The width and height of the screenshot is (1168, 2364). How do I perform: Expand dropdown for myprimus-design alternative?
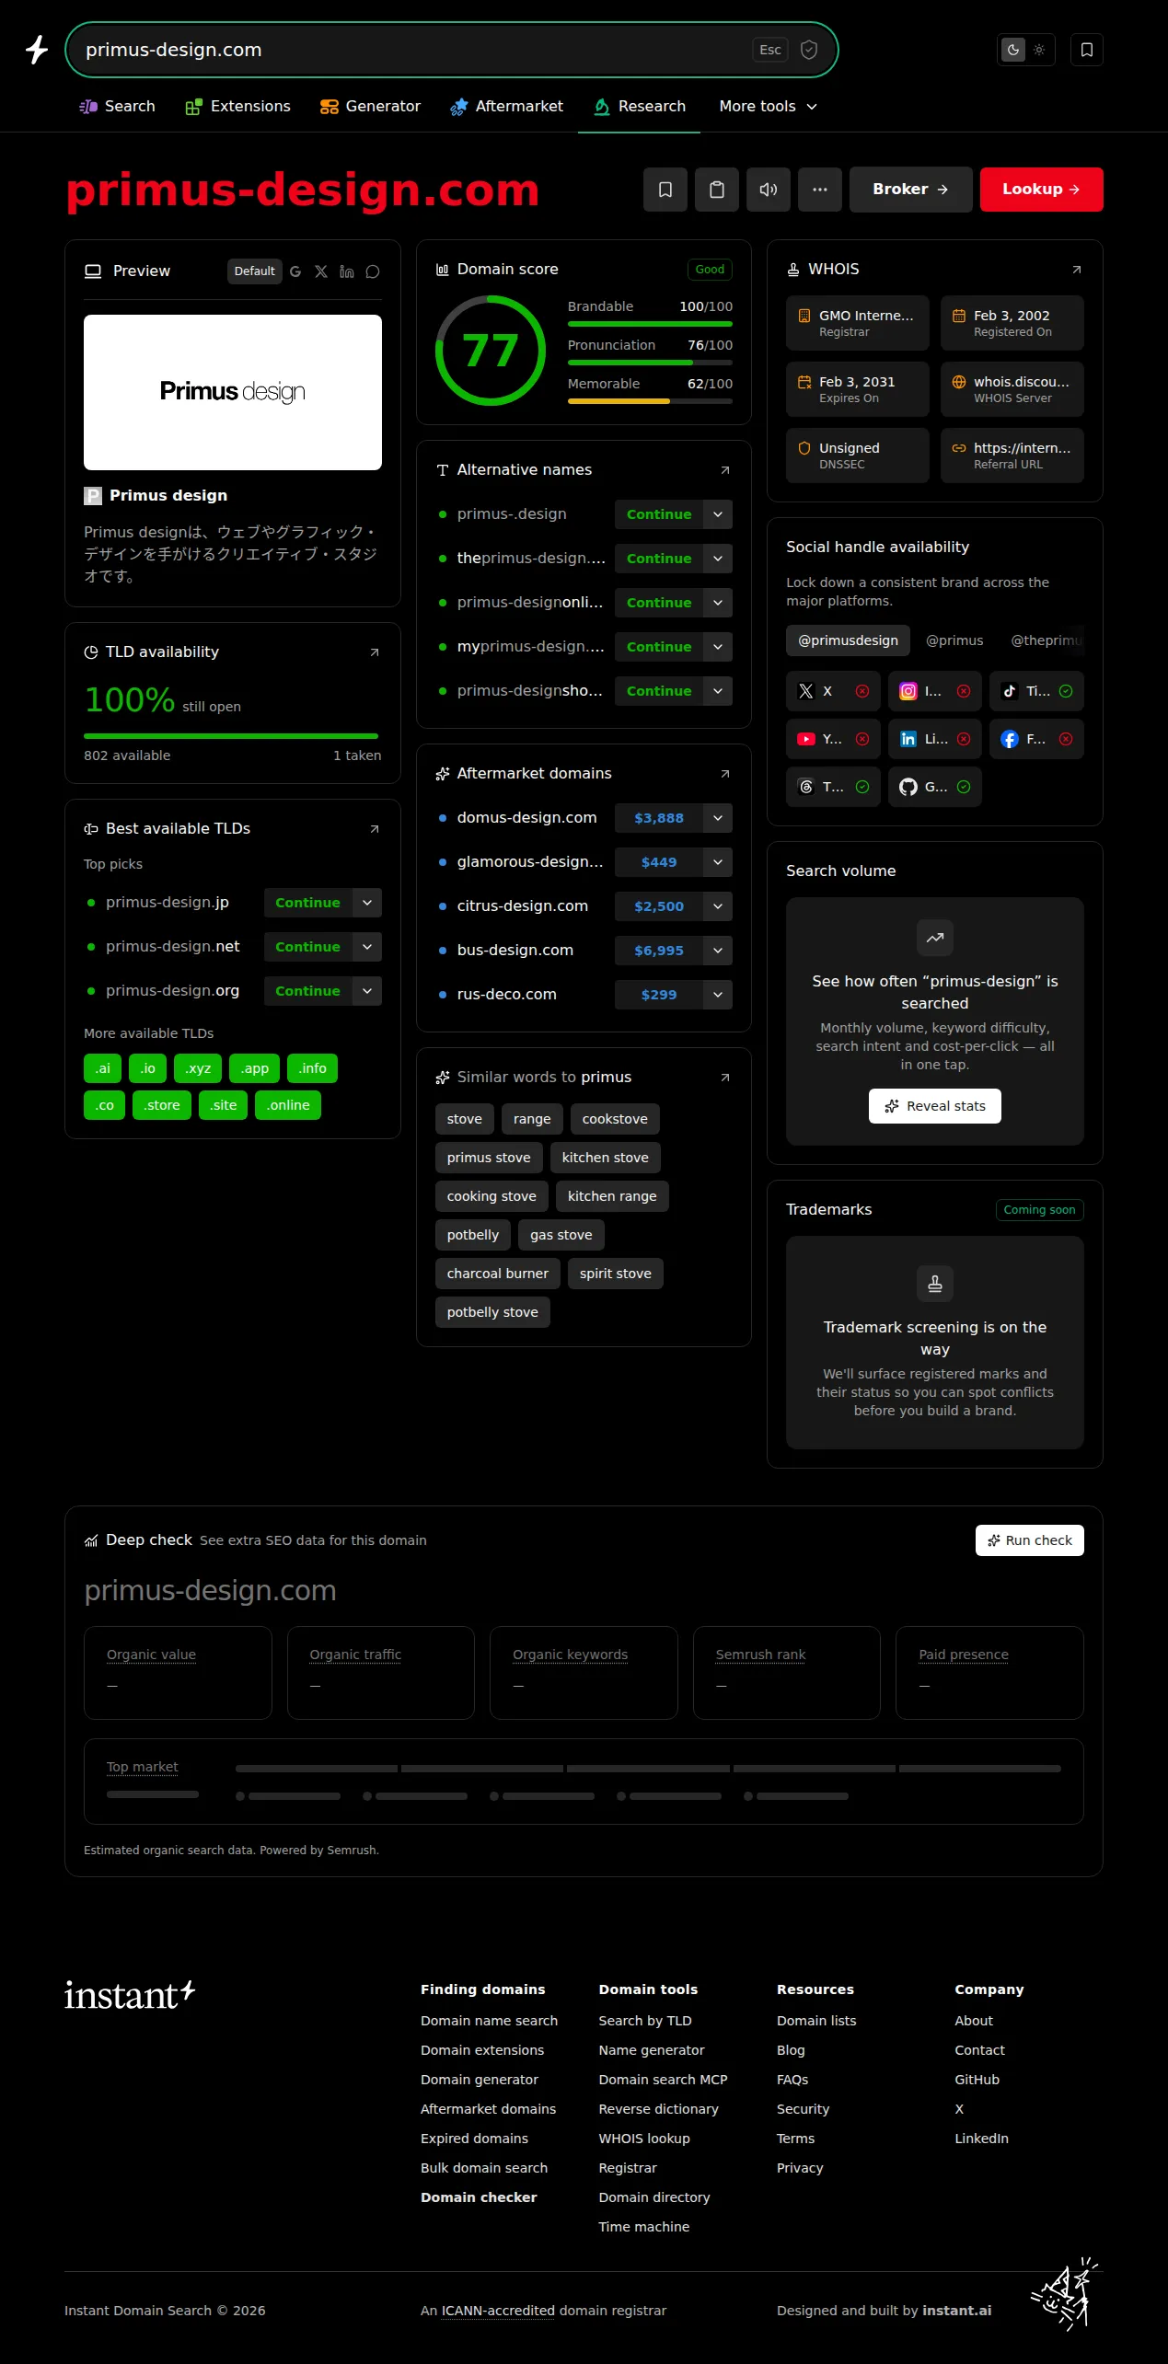pos(718,647)
